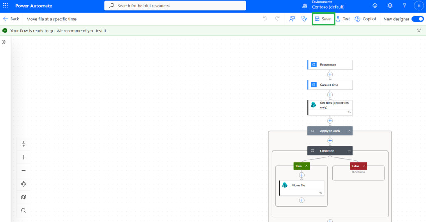Screen dimensions: 426x222
Task: Toggle the New designer switch
Action: (x=417, y=19)
